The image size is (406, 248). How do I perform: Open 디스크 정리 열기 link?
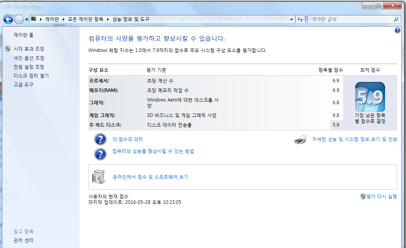[31, 76]
